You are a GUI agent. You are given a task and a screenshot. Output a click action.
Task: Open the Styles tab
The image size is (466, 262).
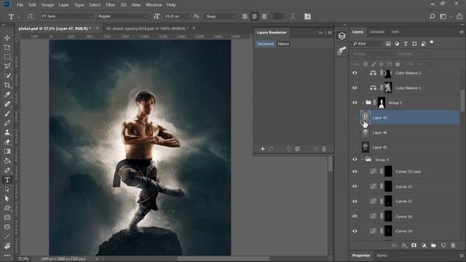[382, 255]
